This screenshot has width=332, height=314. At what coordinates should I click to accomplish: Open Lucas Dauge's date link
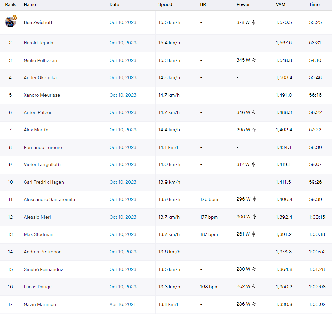(x=123, y=287)
